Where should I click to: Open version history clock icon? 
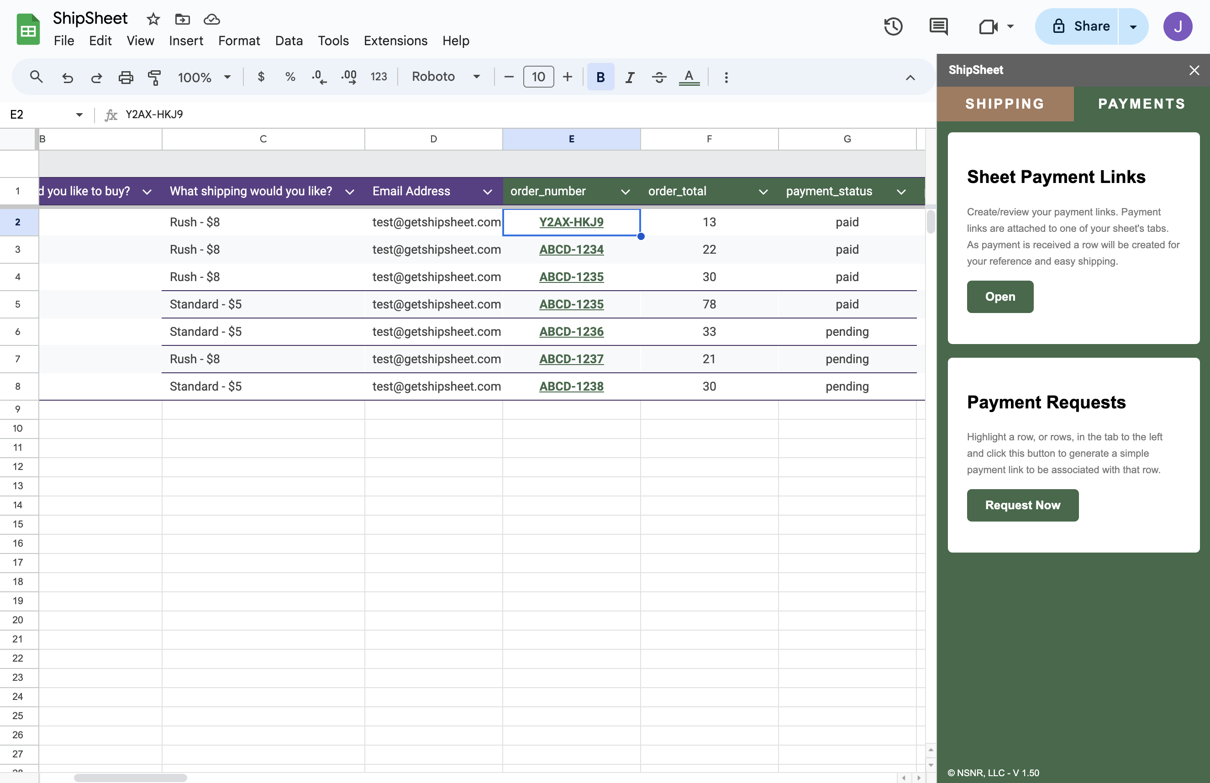[893, 26]
